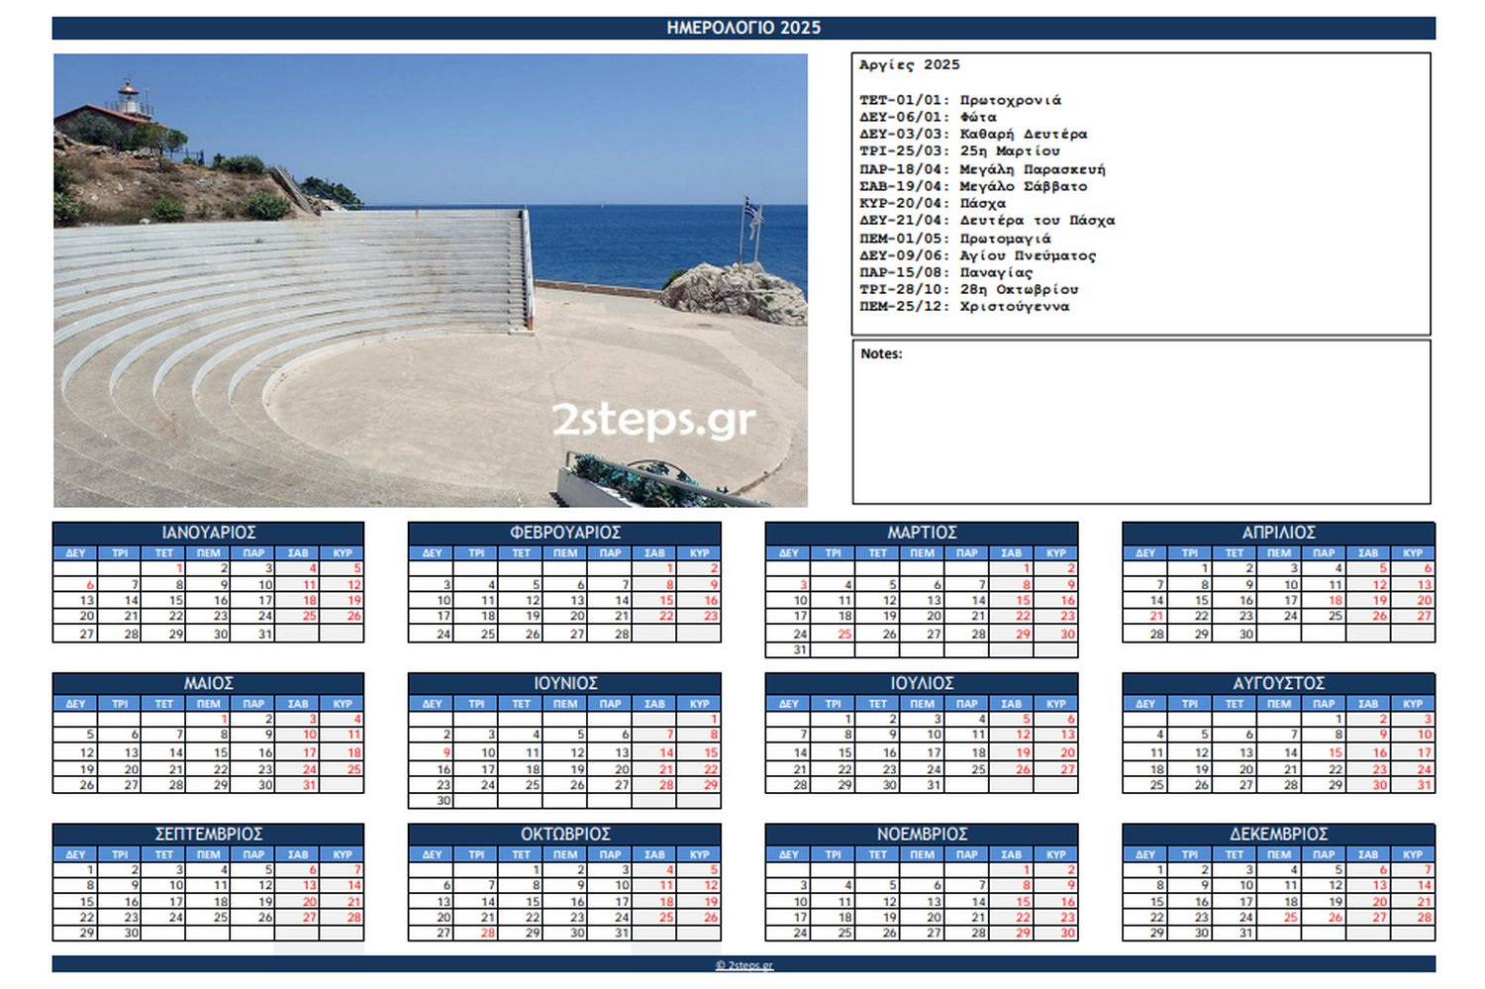Click the amphitheater seaside photo

[x=431, y=280]
